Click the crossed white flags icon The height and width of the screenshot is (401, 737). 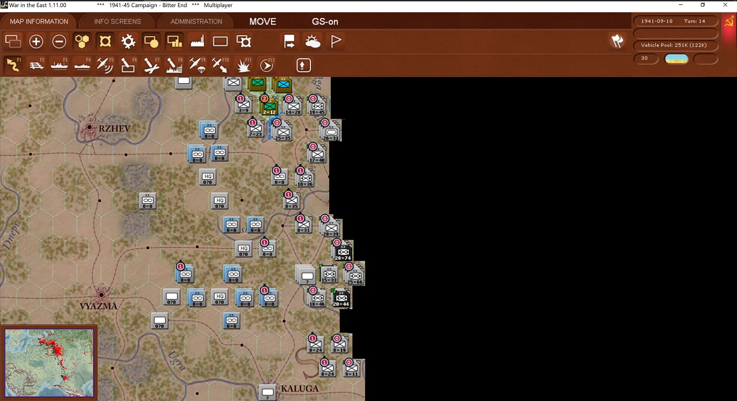617,41
